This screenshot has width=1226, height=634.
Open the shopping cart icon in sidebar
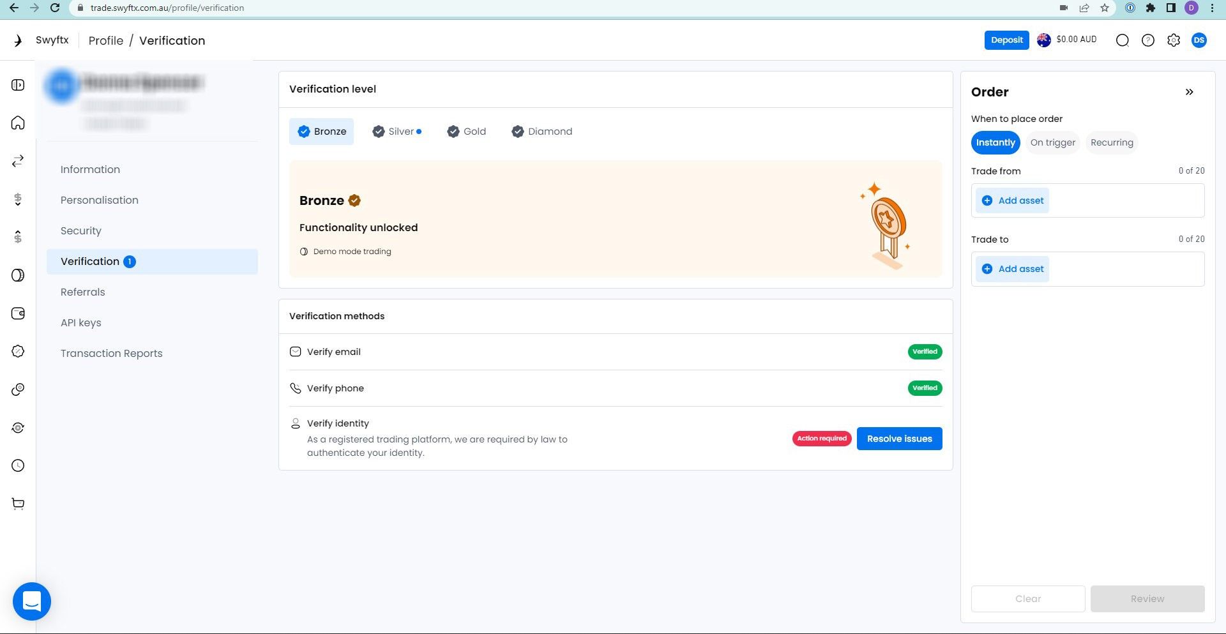pyautogui.click(x=18, y=504)
